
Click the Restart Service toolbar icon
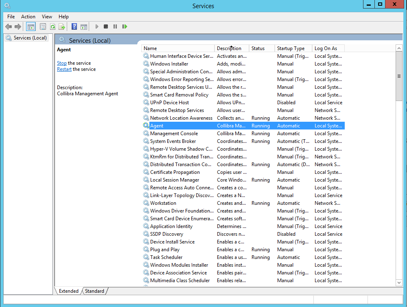[125, 27]
